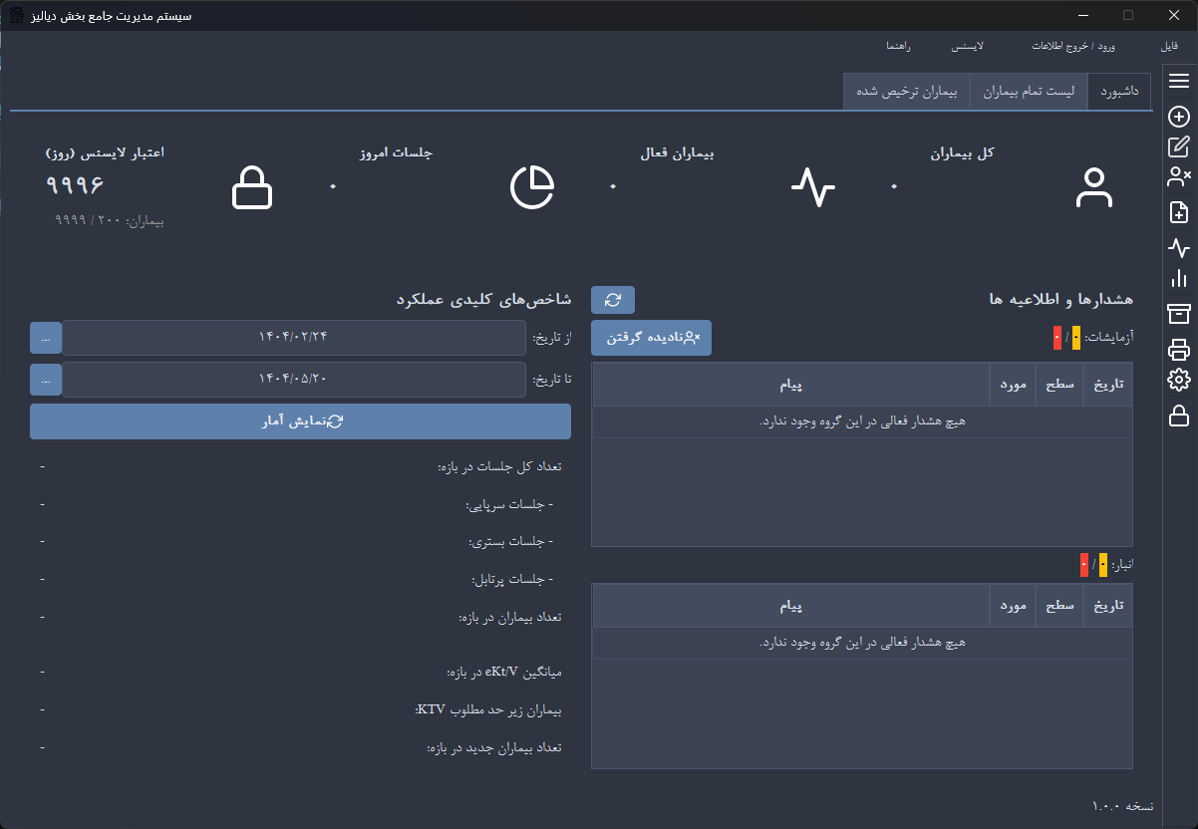Click the جلسات سرپایی label

(509, 504)
